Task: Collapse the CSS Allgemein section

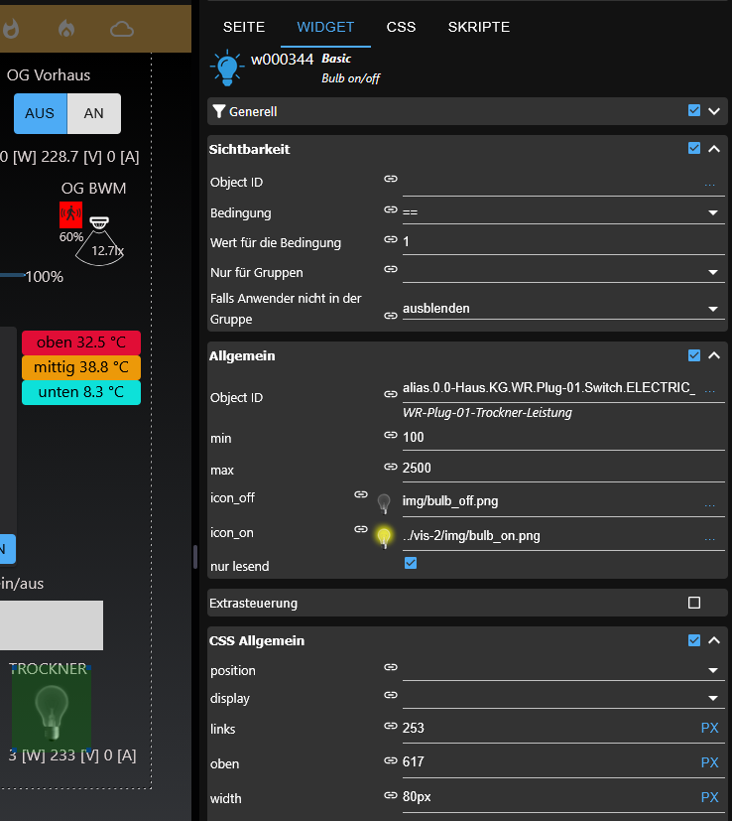Action: pyautogui.click(x=714, y=640)
